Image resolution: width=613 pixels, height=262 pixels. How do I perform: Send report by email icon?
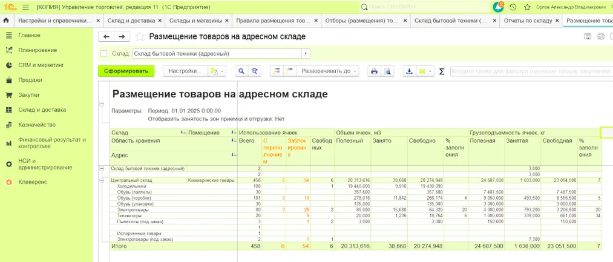[x=422, y=71]
